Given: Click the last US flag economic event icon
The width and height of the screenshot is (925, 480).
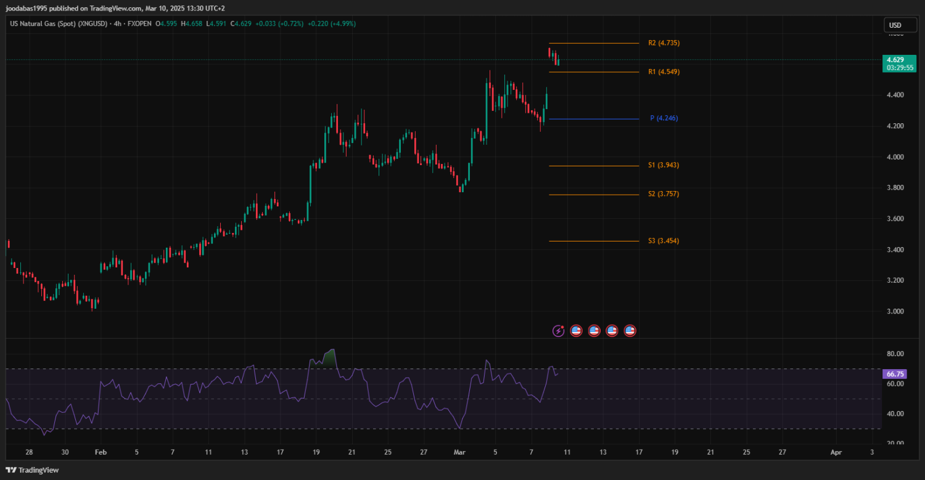Looking at the screenshot, I should (630, 331).
